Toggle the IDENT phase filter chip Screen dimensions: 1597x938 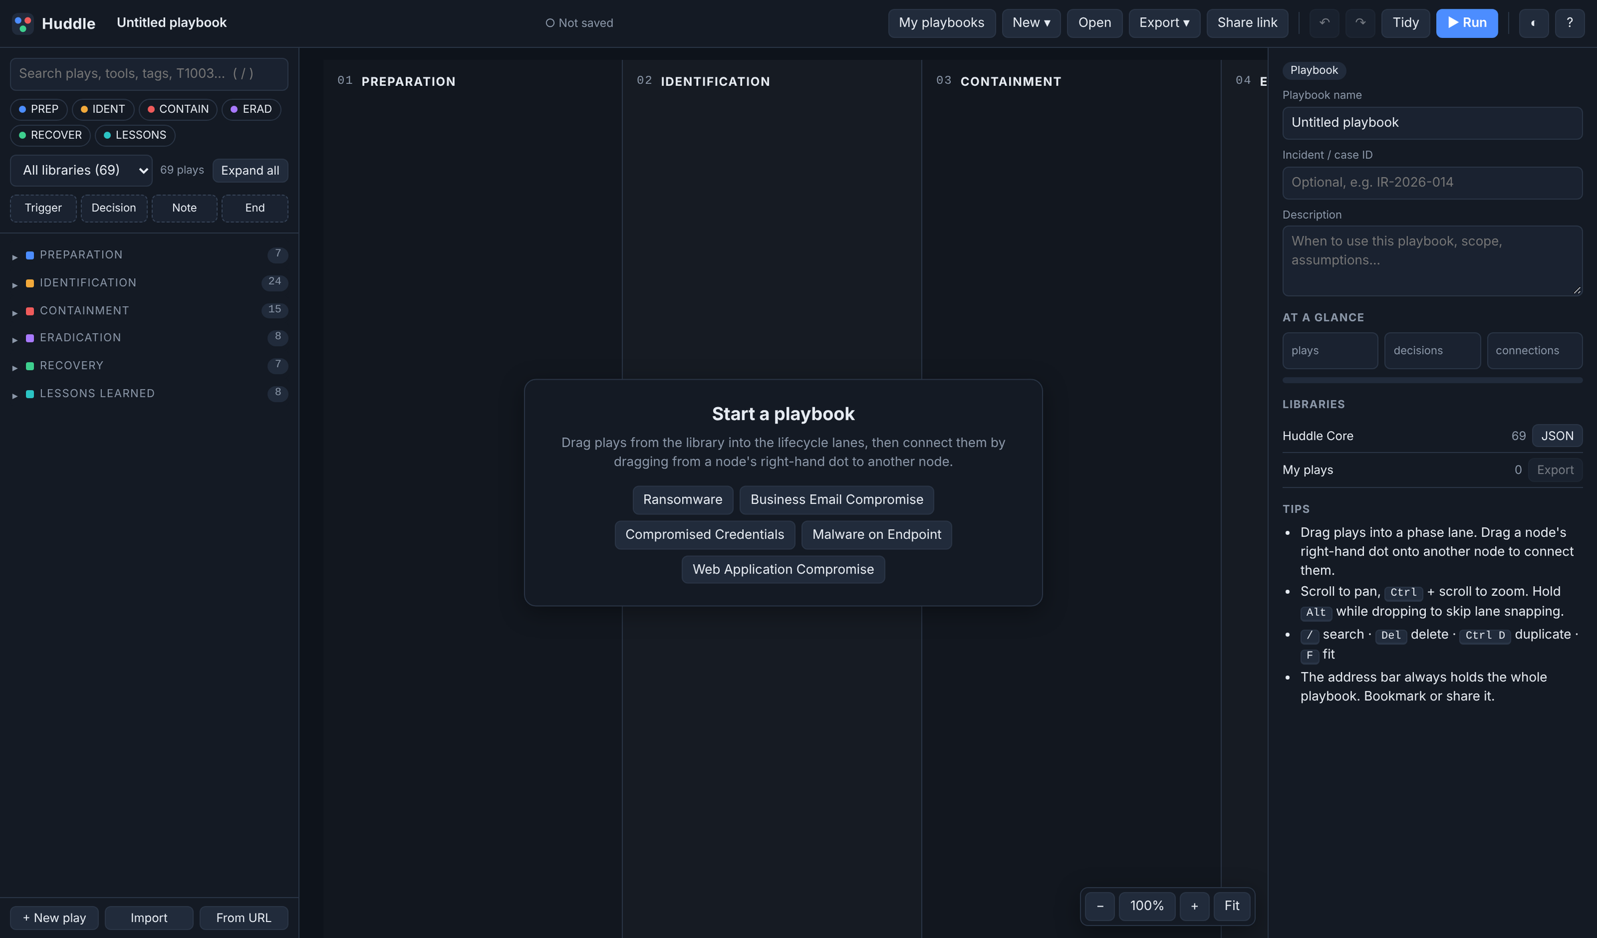[x=103, y=109]
